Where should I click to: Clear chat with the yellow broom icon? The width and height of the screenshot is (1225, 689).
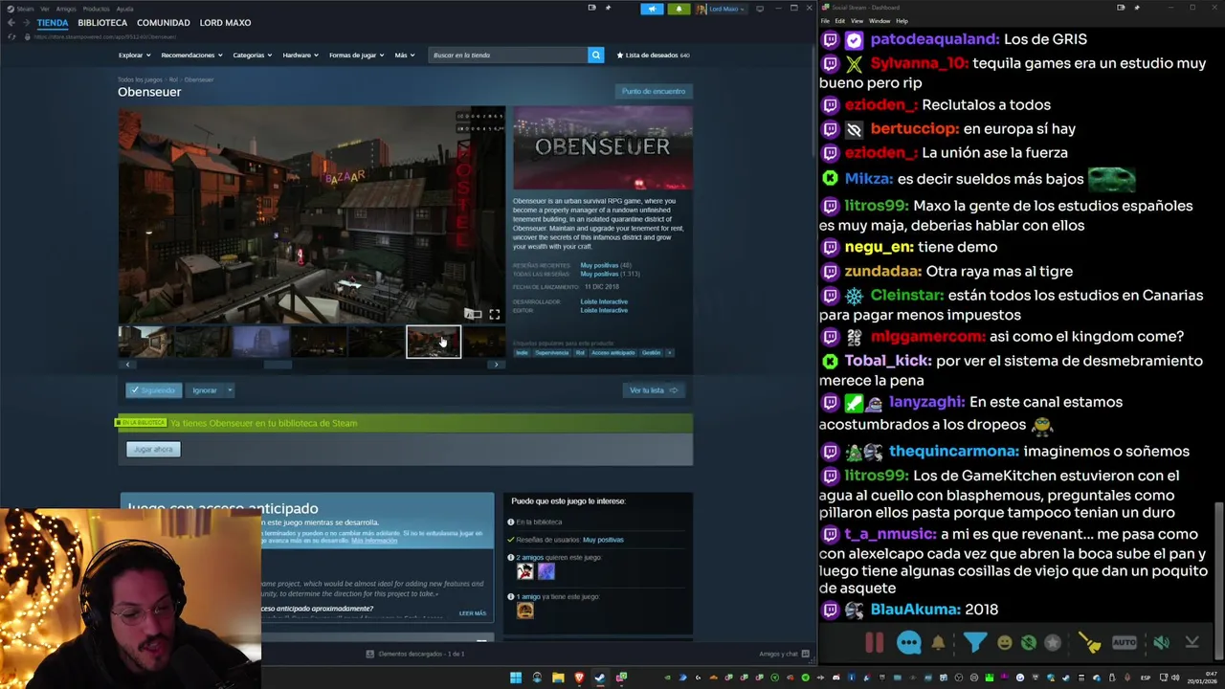click(1089, 643)
